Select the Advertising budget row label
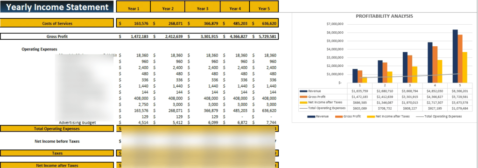This screenshot has height=168, width=478. tap(77, 123)
